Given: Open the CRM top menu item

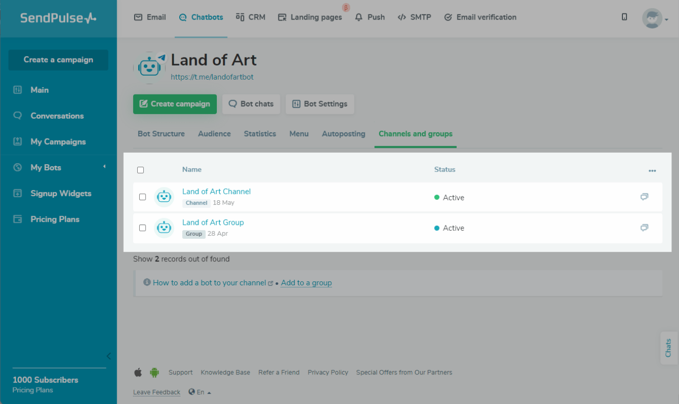Looking at the screenshot, I should point(250,17).
